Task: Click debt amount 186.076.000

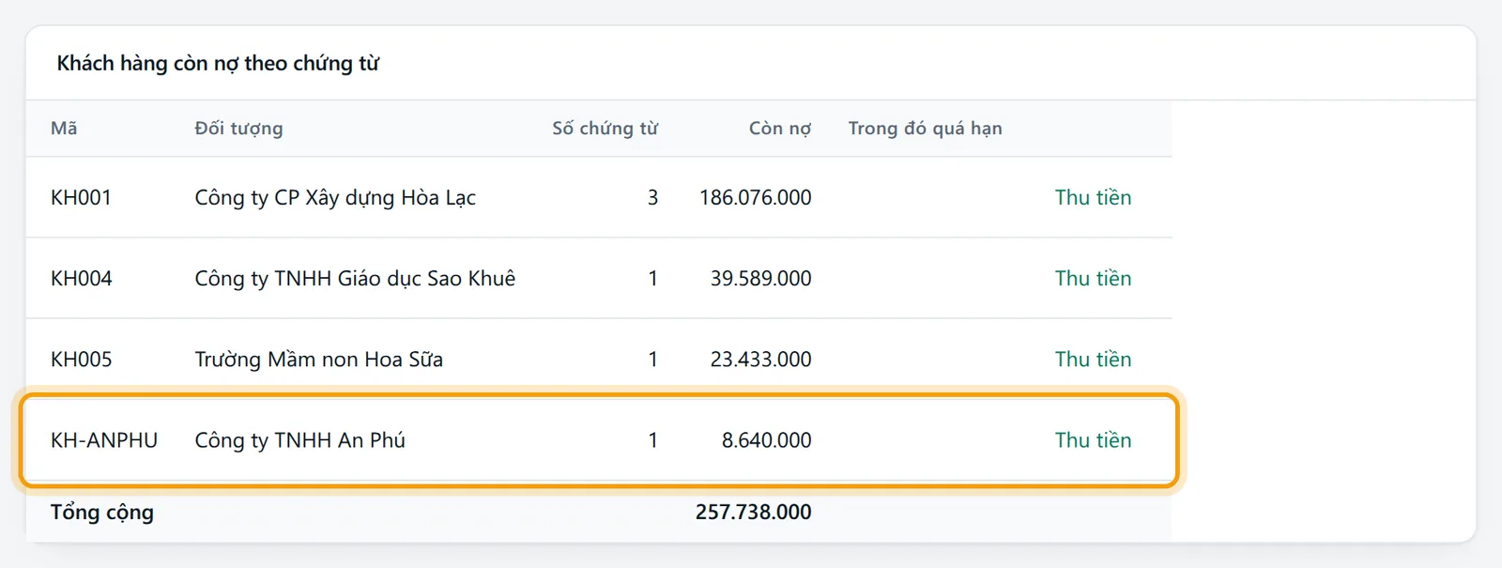Action: [756, 197]
